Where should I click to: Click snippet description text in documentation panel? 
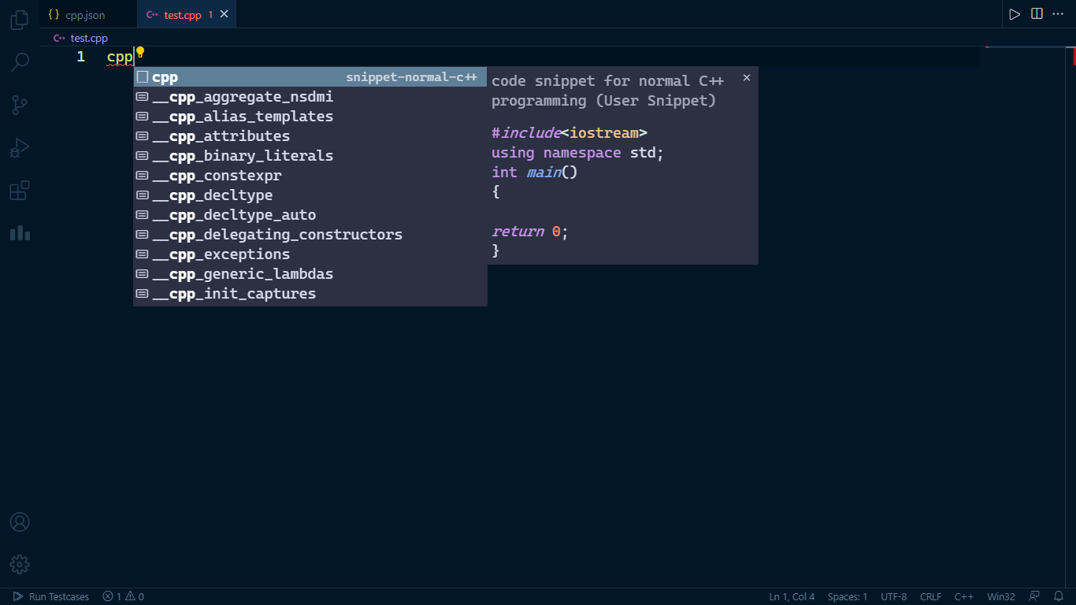click(607, 91)
